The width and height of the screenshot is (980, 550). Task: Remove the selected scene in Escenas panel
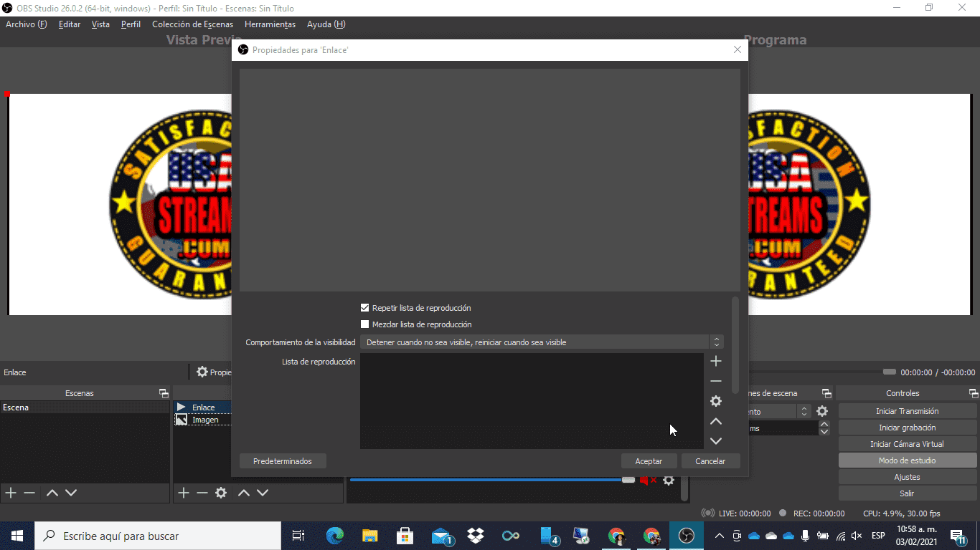(29, 493)
